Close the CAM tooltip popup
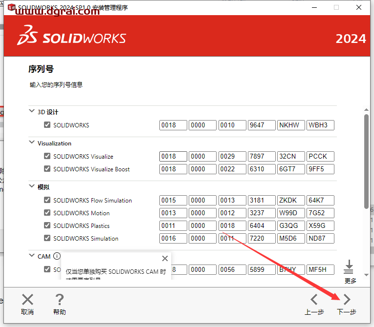Viewport: 374px width, 327px height. (x=165, y=258)
